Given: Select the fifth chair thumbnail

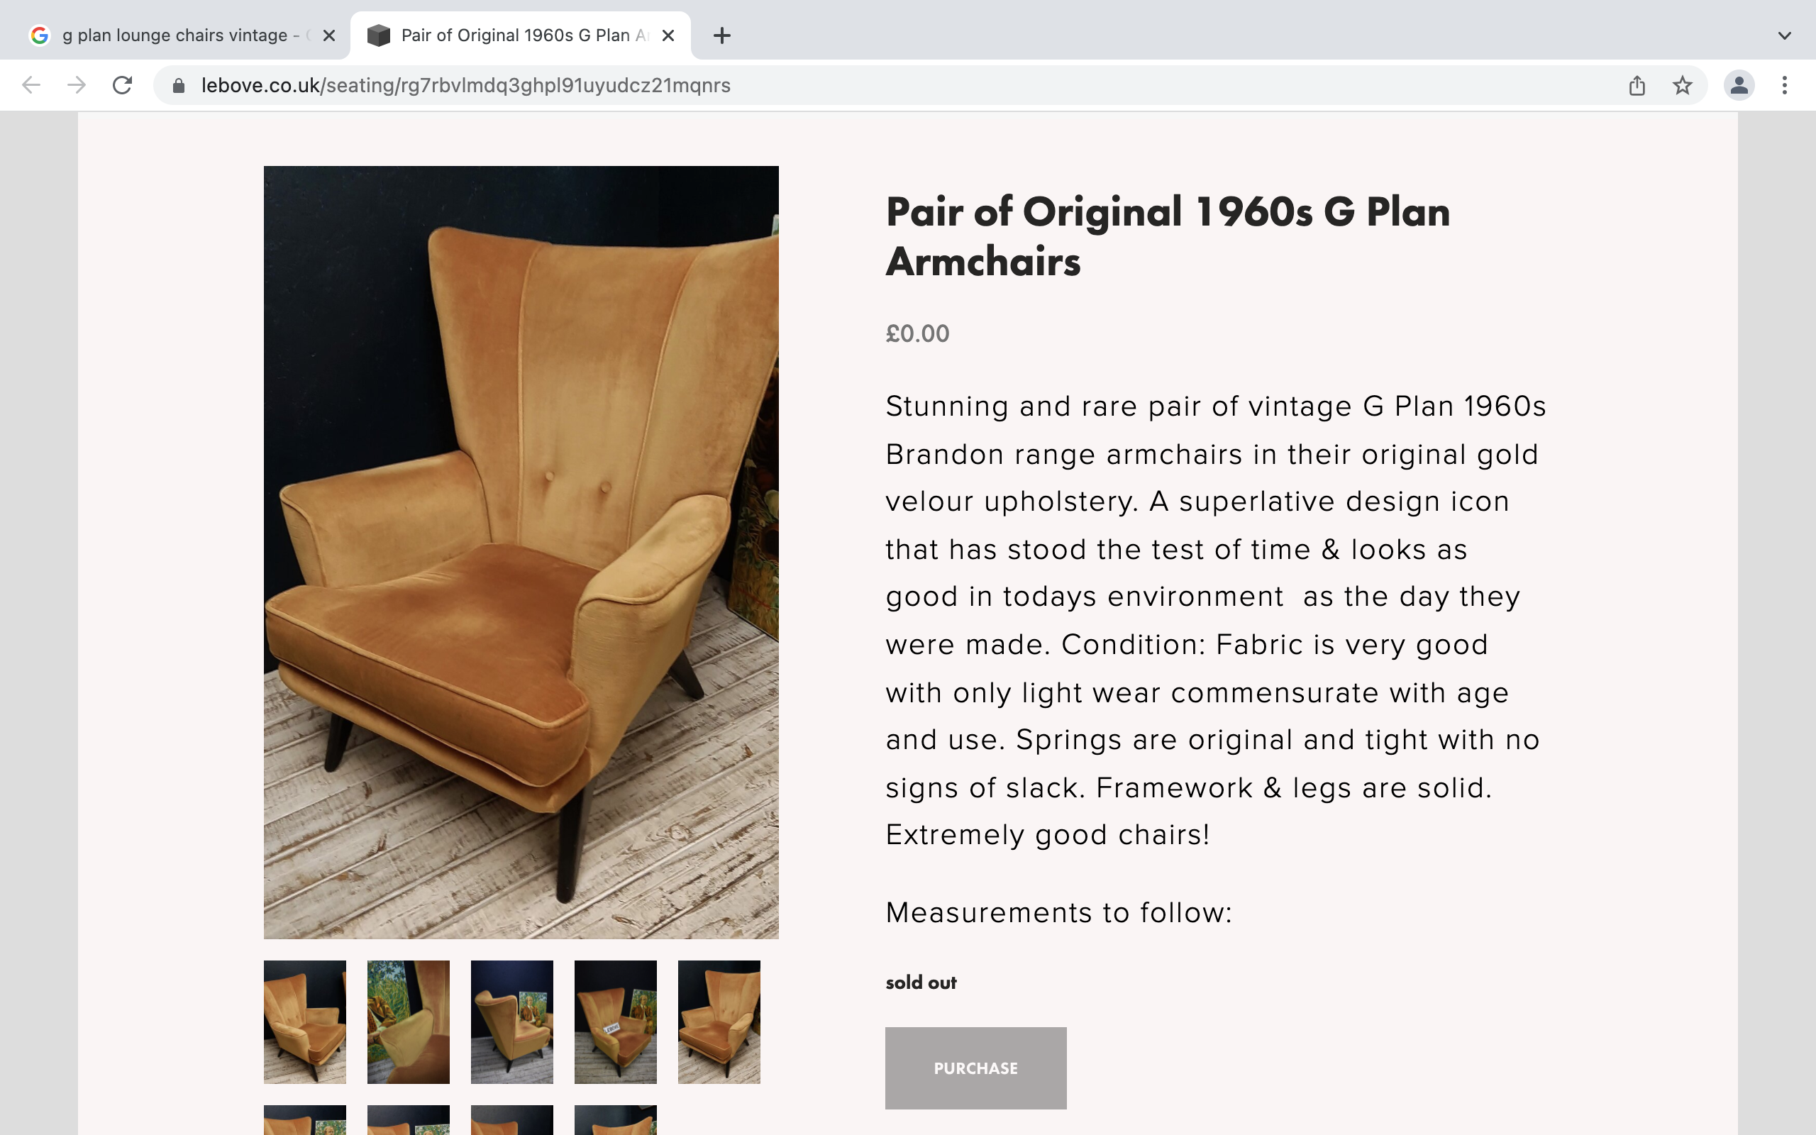Looking at the screenshot, I should tap(718, 1021).
